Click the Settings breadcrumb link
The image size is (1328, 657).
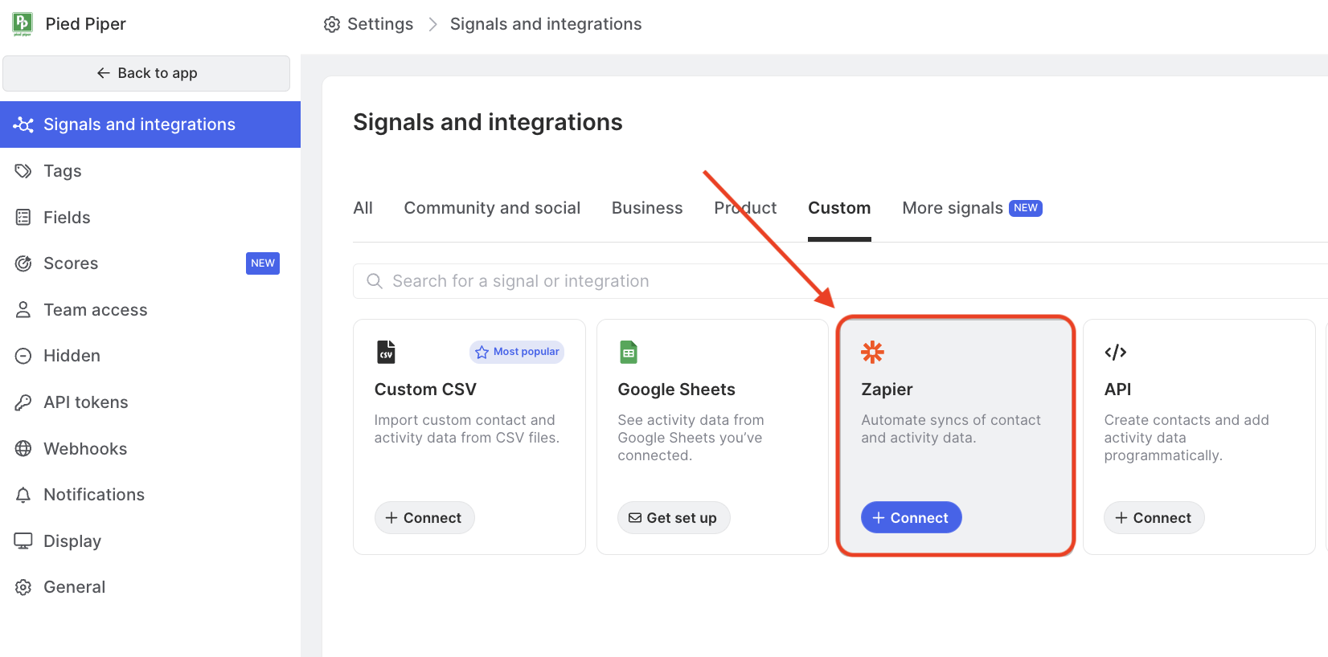pos(379,25)
